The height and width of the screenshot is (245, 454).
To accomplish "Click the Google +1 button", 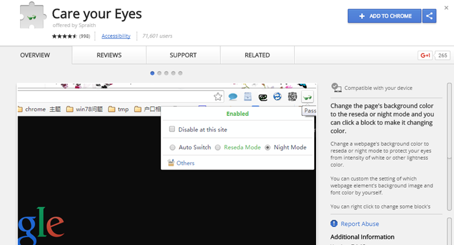I will pyautogui.click(x=426, y=56).
